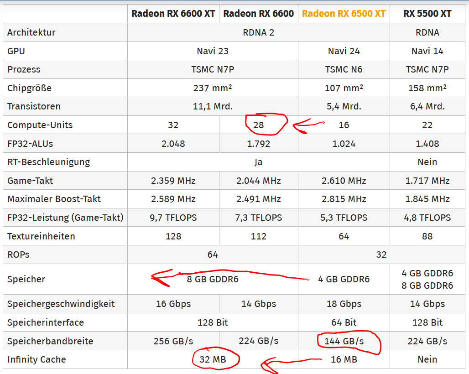Click the Radeon RX 6600 column header

(x=258, y=14)
